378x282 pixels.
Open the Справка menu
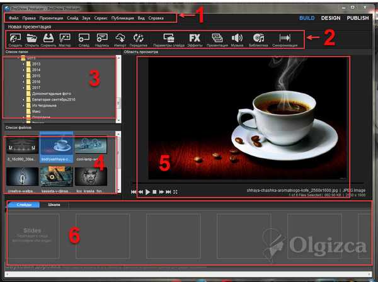pyautogui.click(x=156, y=18)
